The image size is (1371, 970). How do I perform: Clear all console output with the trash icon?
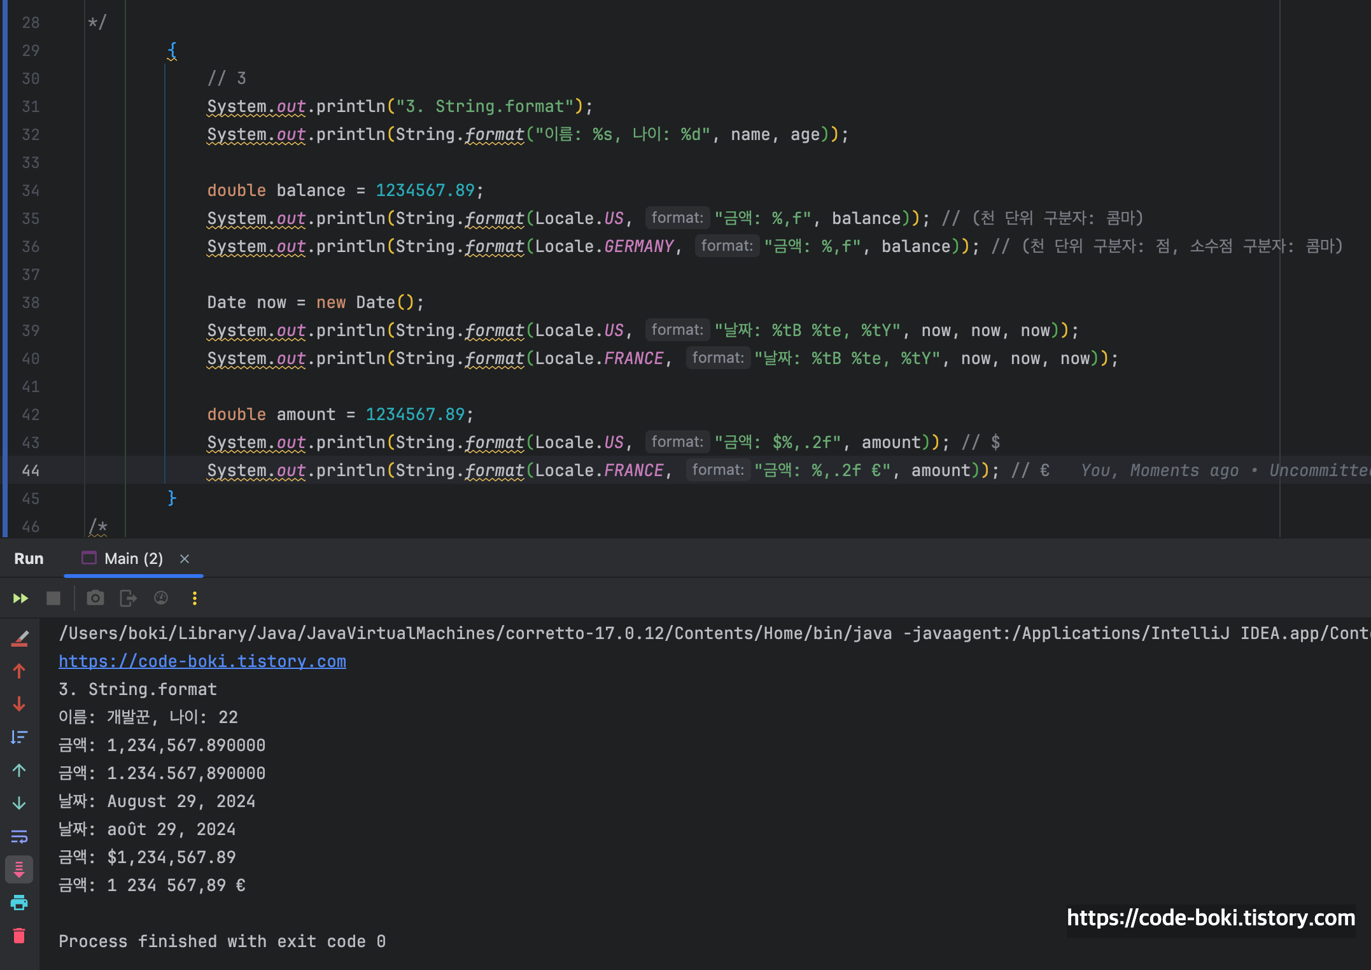pos(19,936)
